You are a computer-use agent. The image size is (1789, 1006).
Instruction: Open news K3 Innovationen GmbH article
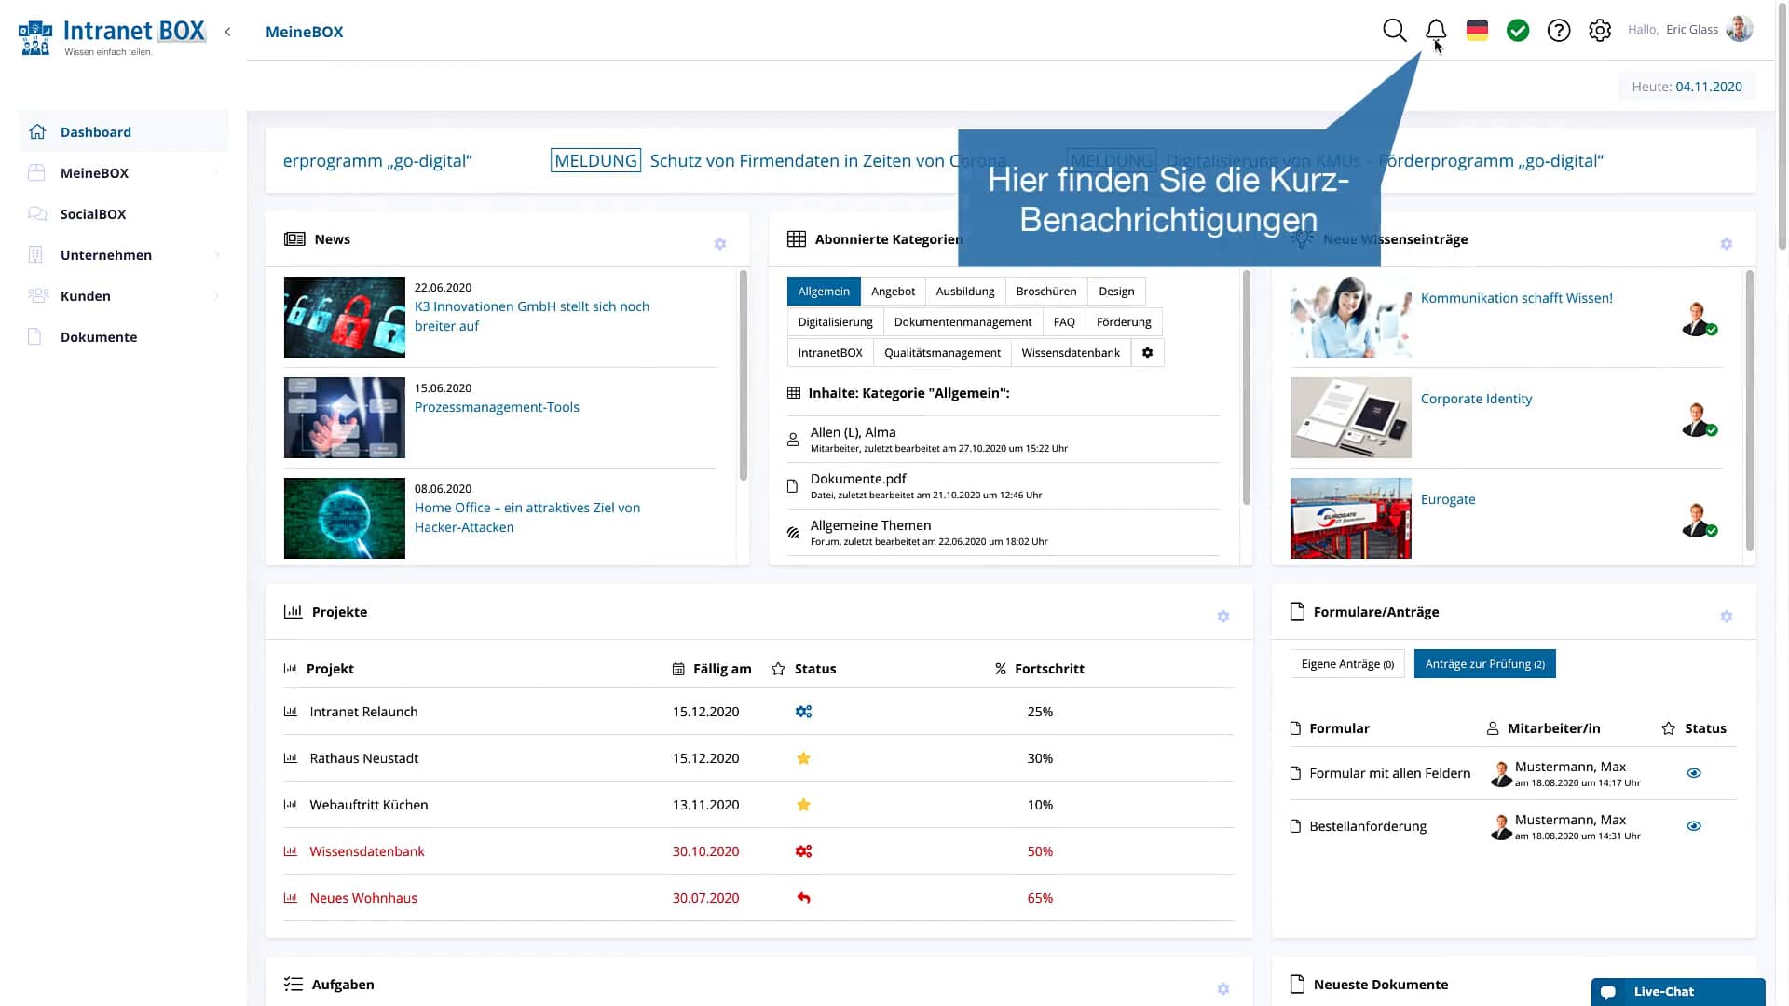point(531,316)
